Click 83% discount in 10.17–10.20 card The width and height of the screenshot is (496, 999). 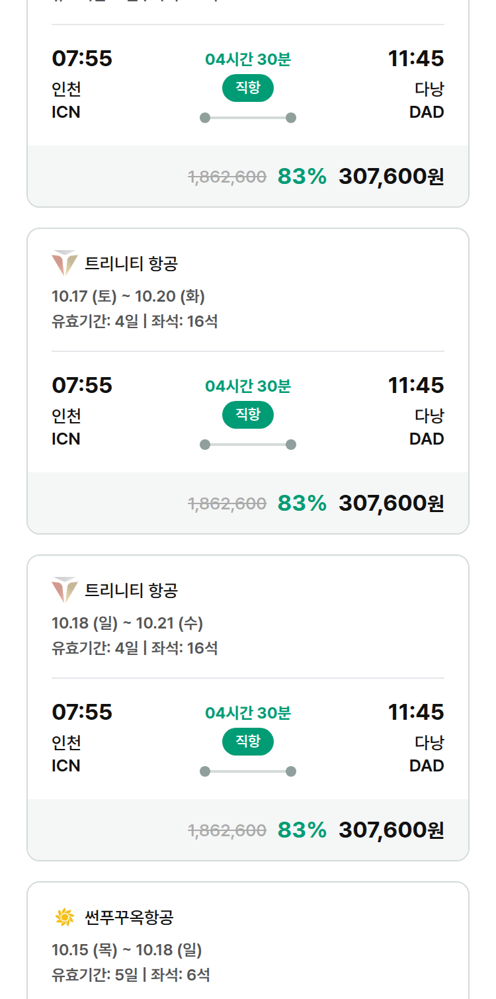pyautogui.click(x=302, y=503)
